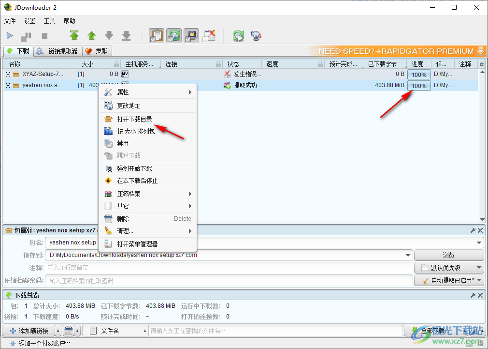
Task: Open 属性 submenu in context menu
Action: click(x=147, y=92)
